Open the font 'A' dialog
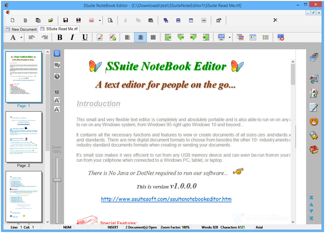The height and width of the screenshot is (233, 325). pos(13,37)
